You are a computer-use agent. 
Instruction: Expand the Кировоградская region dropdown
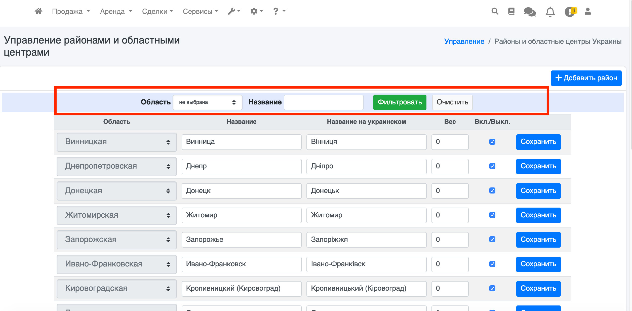116,289
